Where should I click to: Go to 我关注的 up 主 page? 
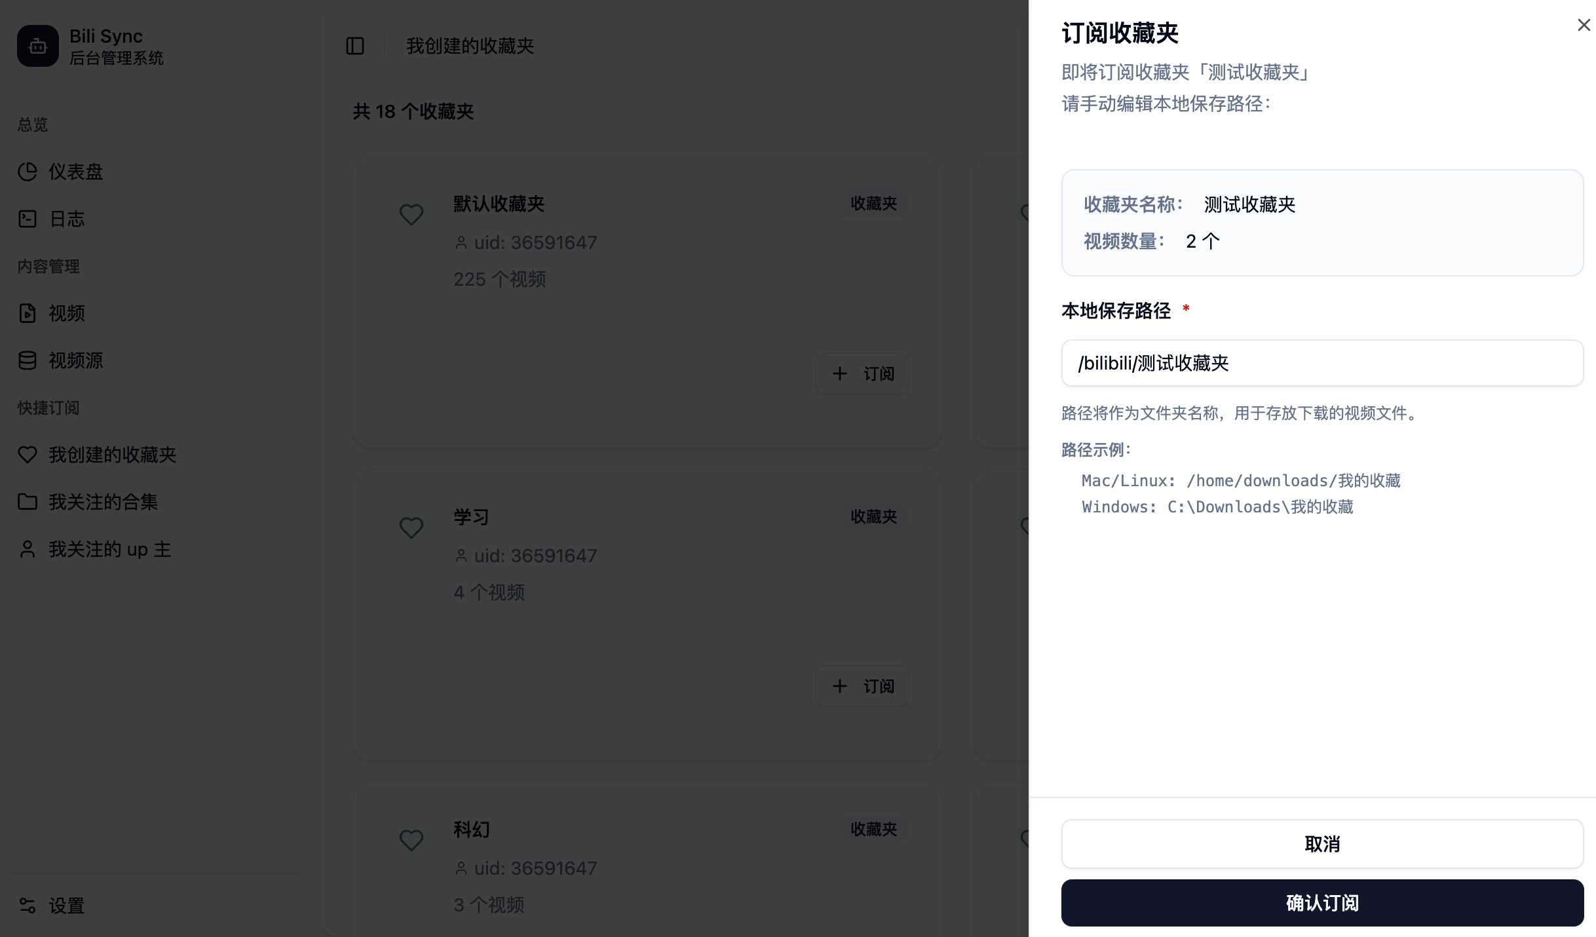[x=94, y=549]
